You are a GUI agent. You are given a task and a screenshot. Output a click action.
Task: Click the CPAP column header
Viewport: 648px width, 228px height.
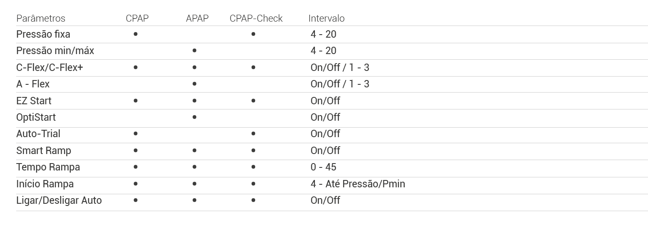pos(137,19)
